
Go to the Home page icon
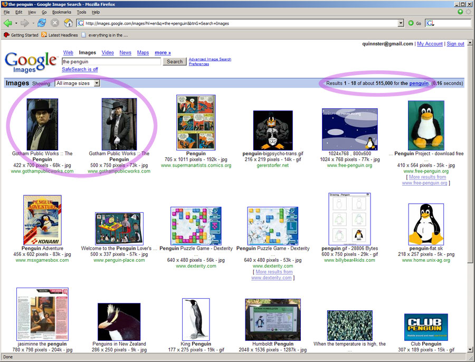tap(69, 23)
